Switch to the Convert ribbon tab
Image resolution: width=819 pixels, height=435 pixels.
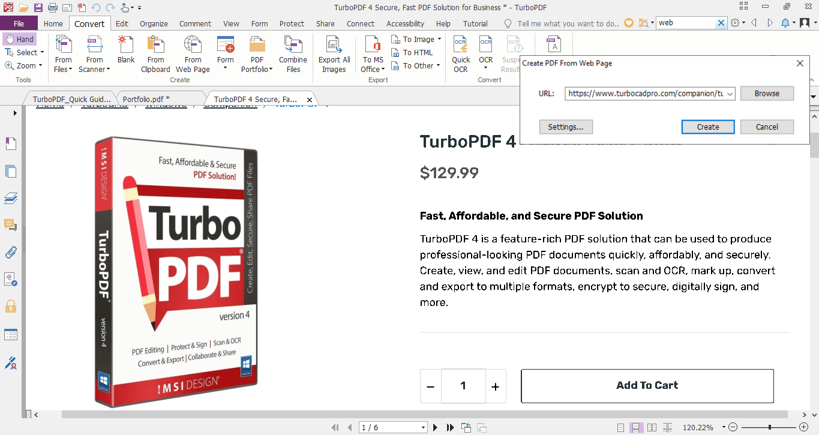89,24
